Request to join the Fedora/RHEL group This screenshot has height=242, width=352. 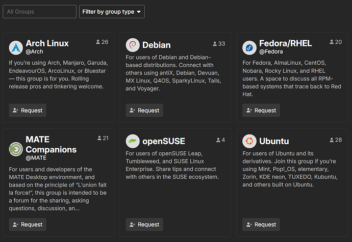pyautogui.click(x=261, y=111)
